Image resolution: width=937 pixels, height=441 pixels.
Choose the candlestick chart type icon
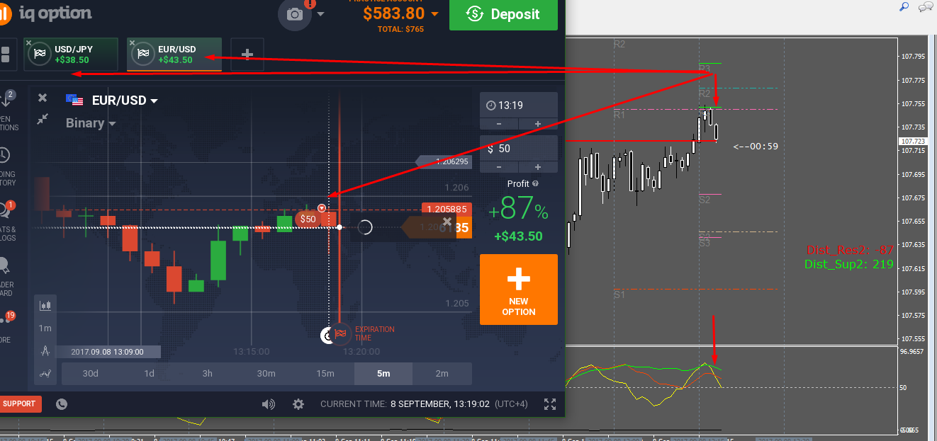coord(45,306)
